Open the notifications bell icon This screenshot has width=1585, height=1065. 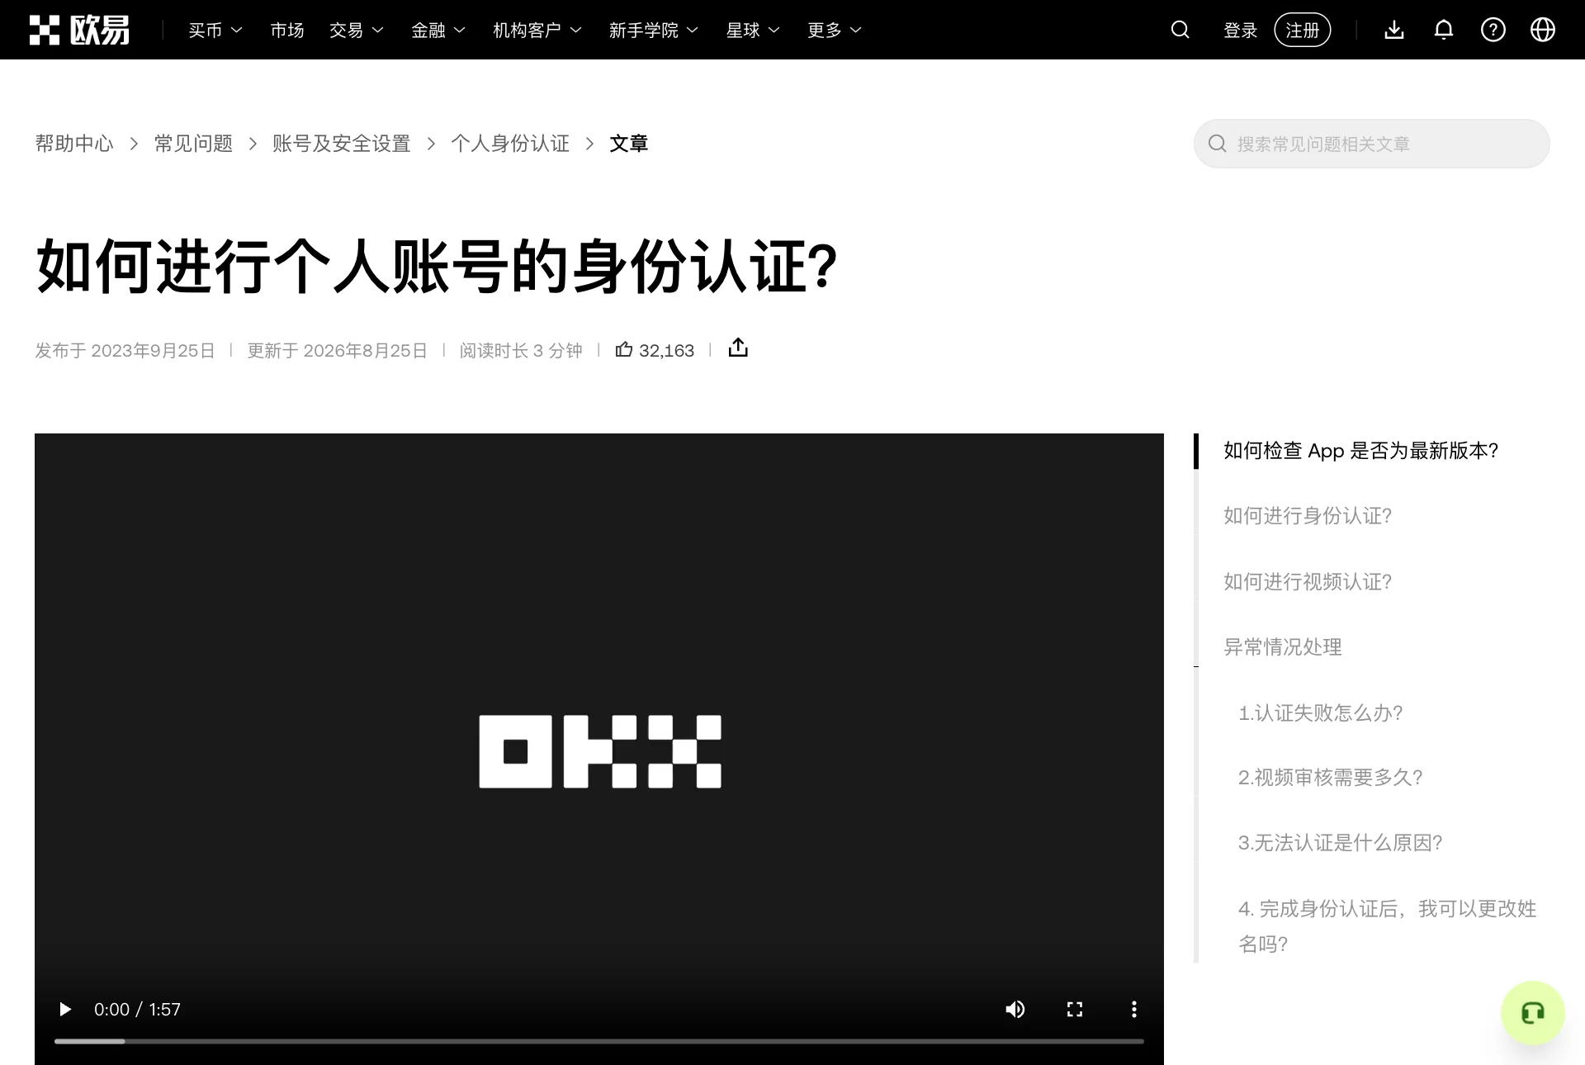[x=1444, y=30]
